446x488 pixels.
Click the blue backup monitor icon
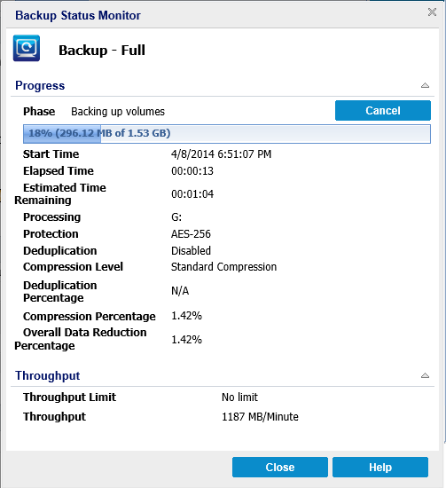pos(27,48)
